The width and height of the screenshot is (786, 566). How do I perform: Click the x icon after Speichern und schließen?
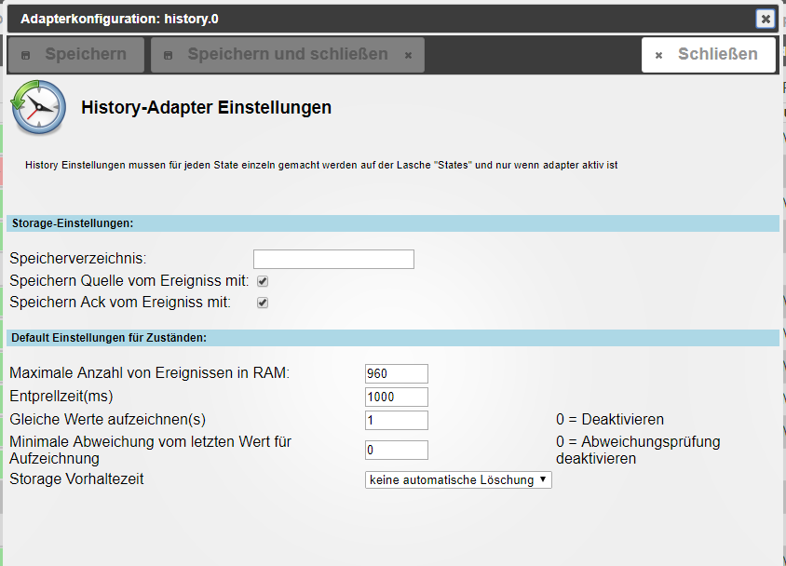(408, 56)
